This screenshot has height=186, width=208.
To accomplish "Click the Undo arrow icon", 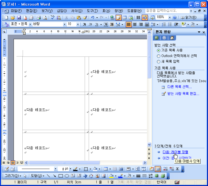I will click(93, 18).
